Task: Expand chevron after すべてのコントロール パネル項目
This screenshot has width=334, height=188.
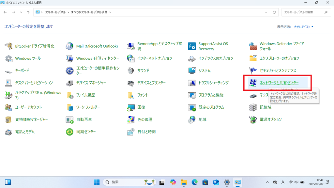Action: coord(110,12)
